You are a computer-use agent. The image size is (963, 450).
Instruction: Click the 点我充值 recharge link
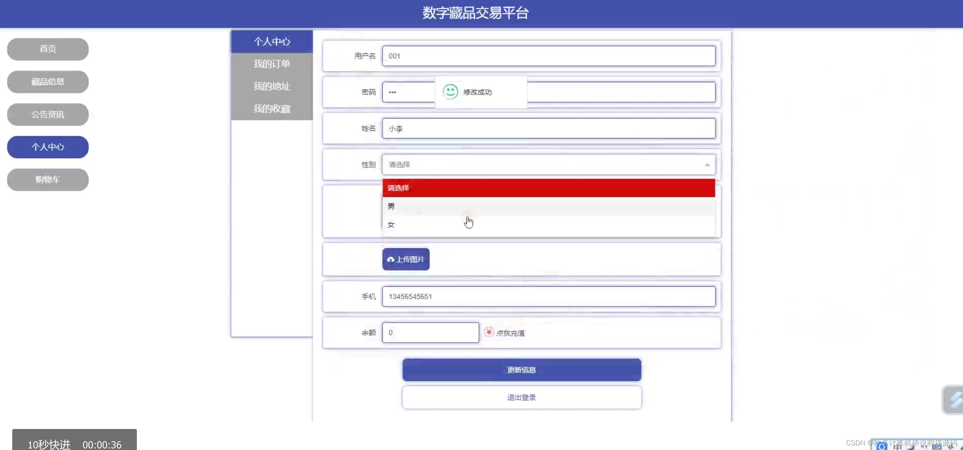click(510, 333)
